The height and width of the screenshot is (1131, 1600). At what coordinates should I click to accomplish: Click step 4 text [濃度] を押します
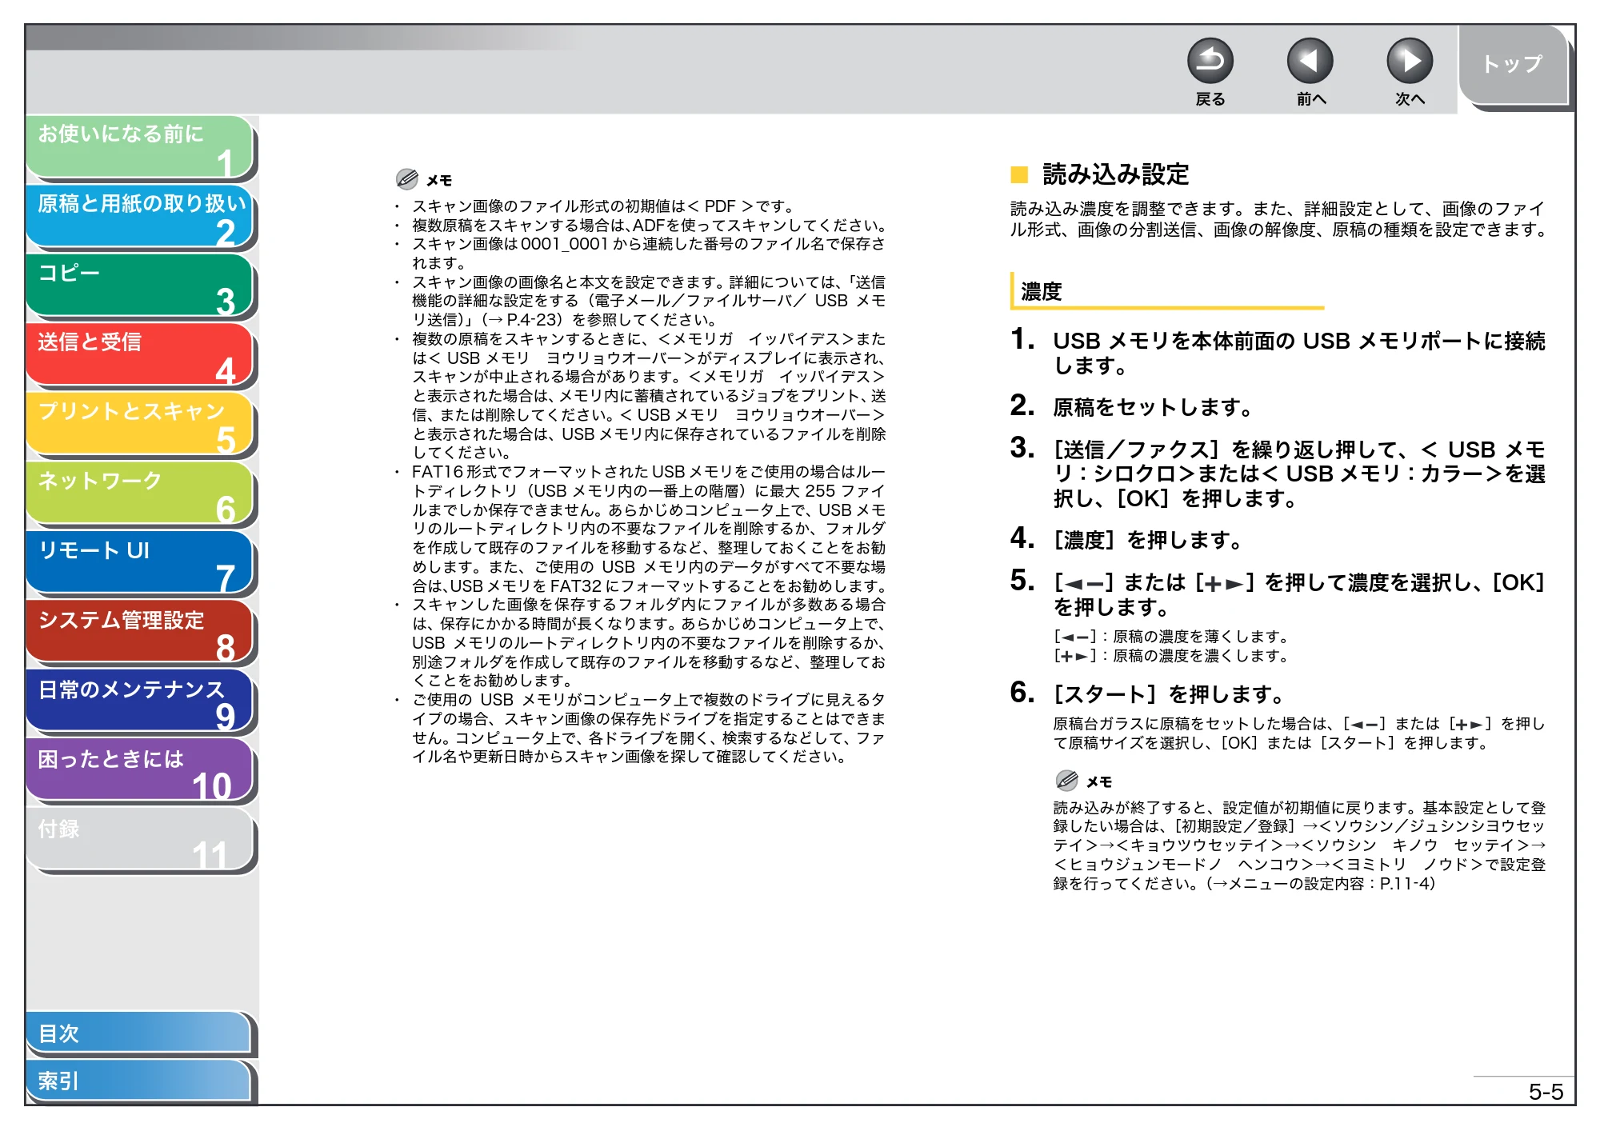click(x=1147, y=540)
